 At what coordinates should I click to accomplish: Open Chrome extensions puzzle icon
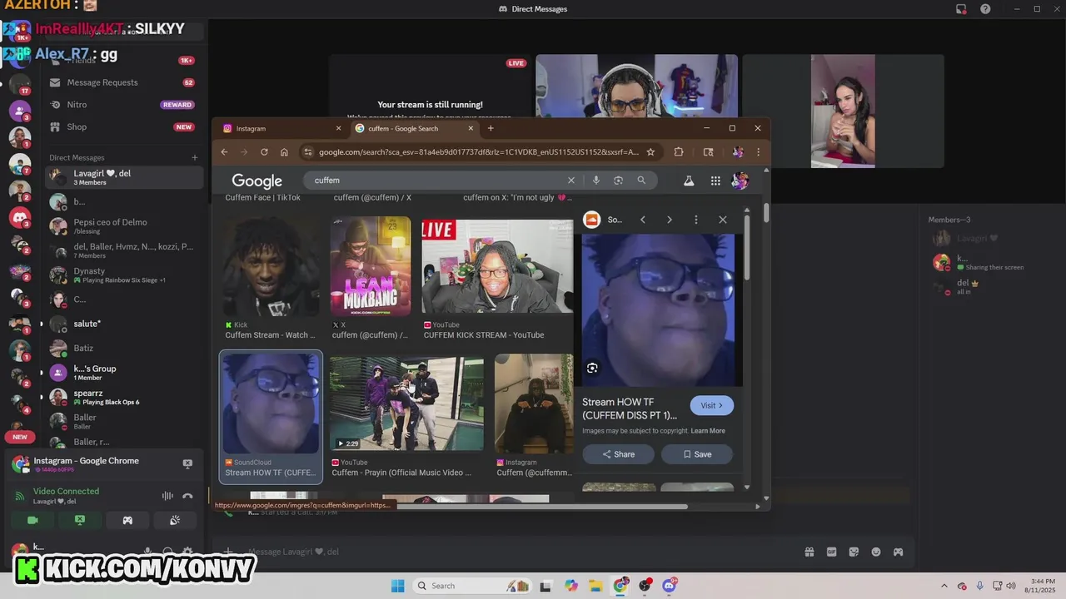(679, 152)
